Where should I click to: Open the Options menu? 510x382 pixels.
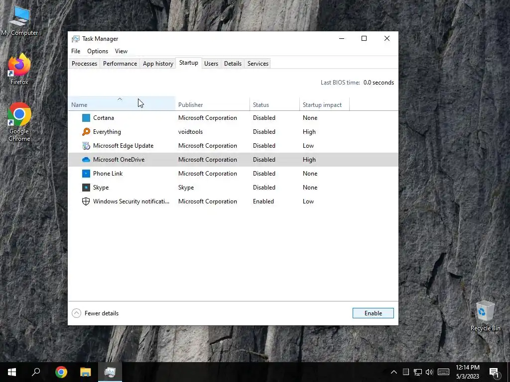(98, 51)
